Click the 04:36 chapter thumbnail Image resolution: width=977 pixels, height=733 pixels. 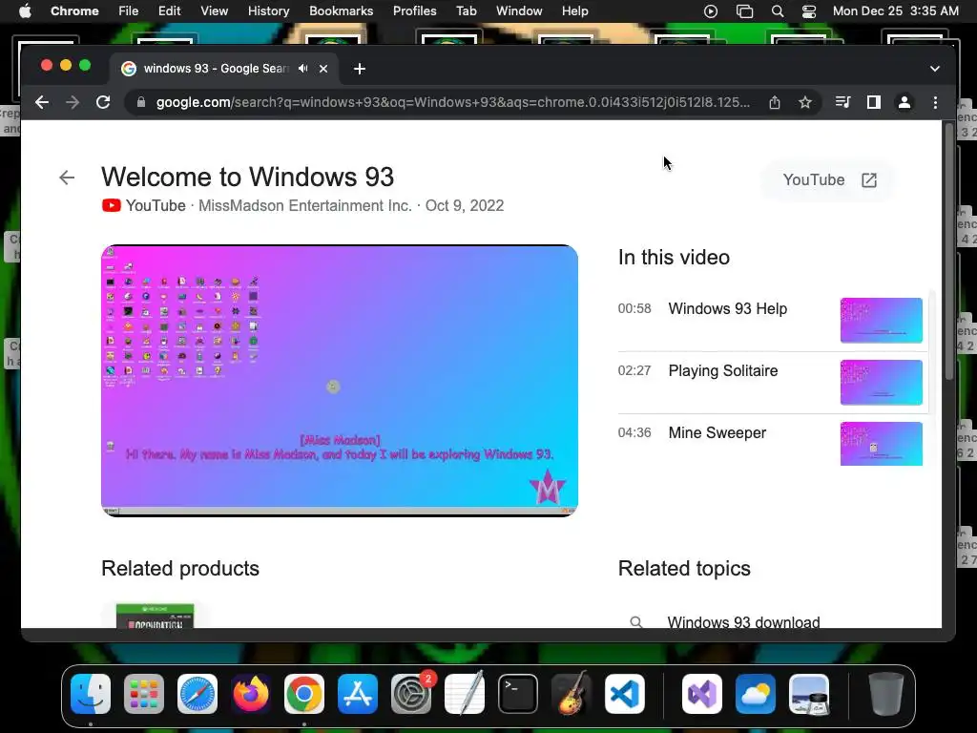(881, 444)
